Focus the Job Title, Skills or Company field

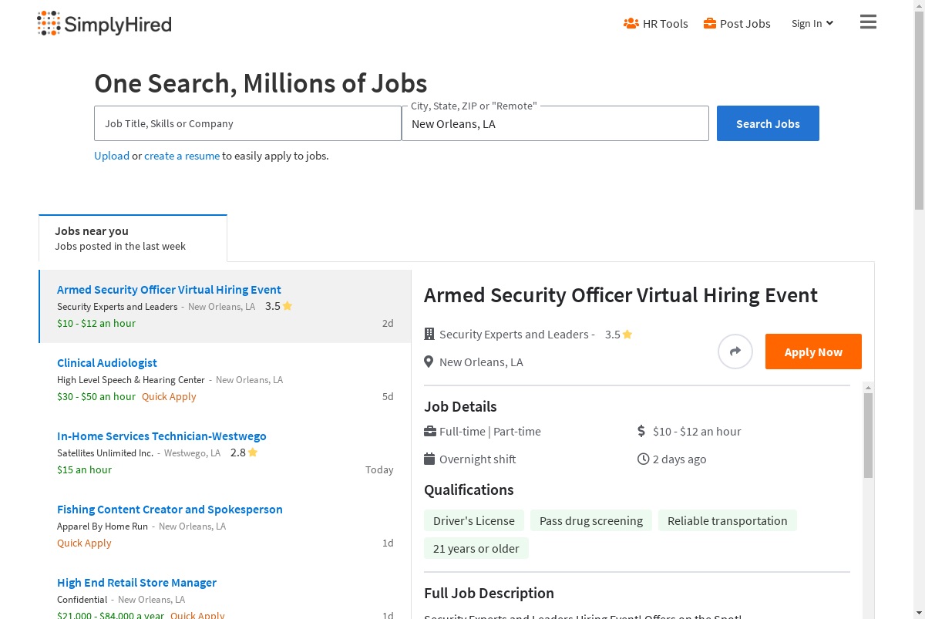pyautogui.click(x=247, y=123)
